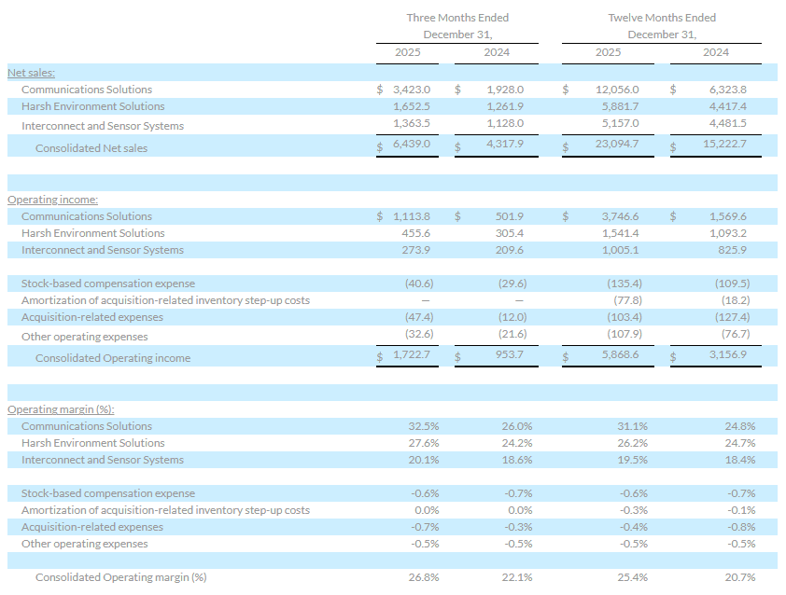This screenshot has width=786, height=595.
Task: Select the "Consolidated Operating margin (%)" row label
Action: tap(120, 577)
